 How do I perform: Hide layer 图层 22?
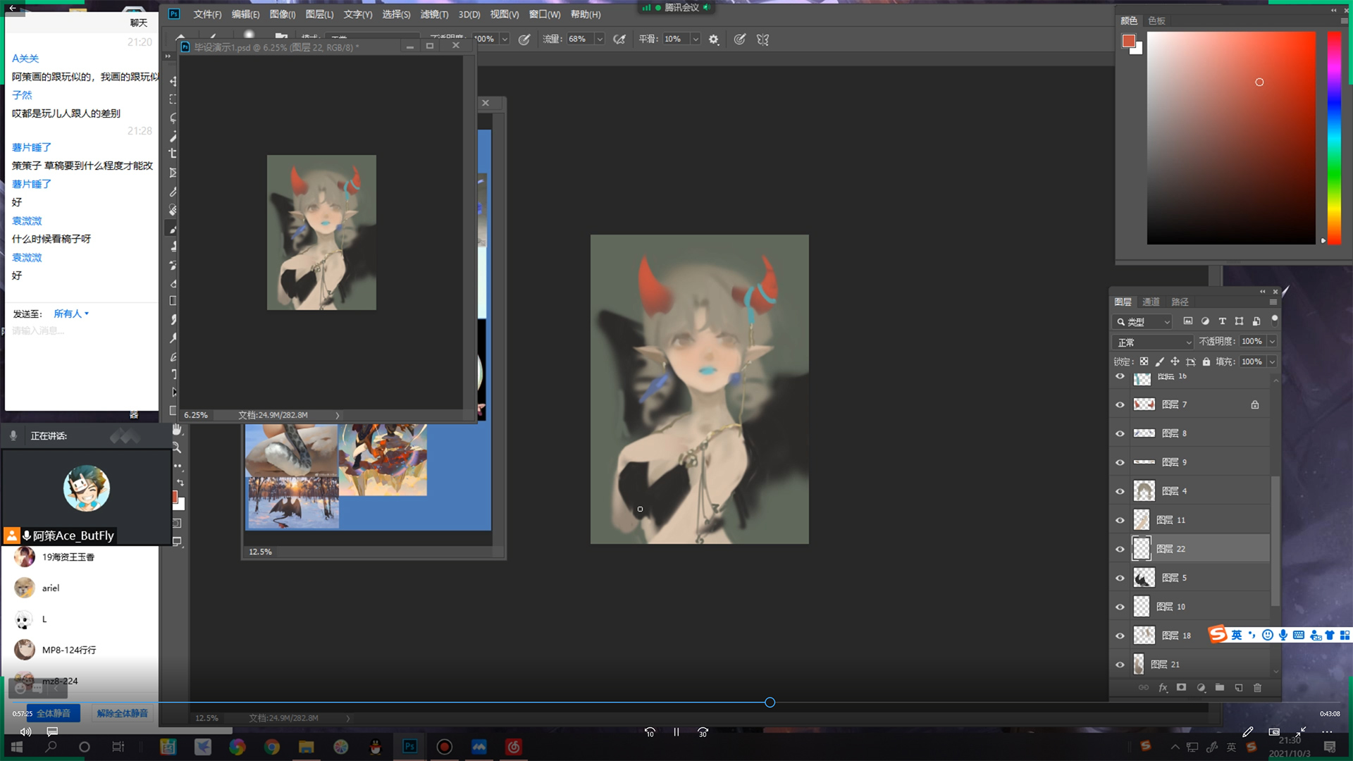tap(1120, 549)
